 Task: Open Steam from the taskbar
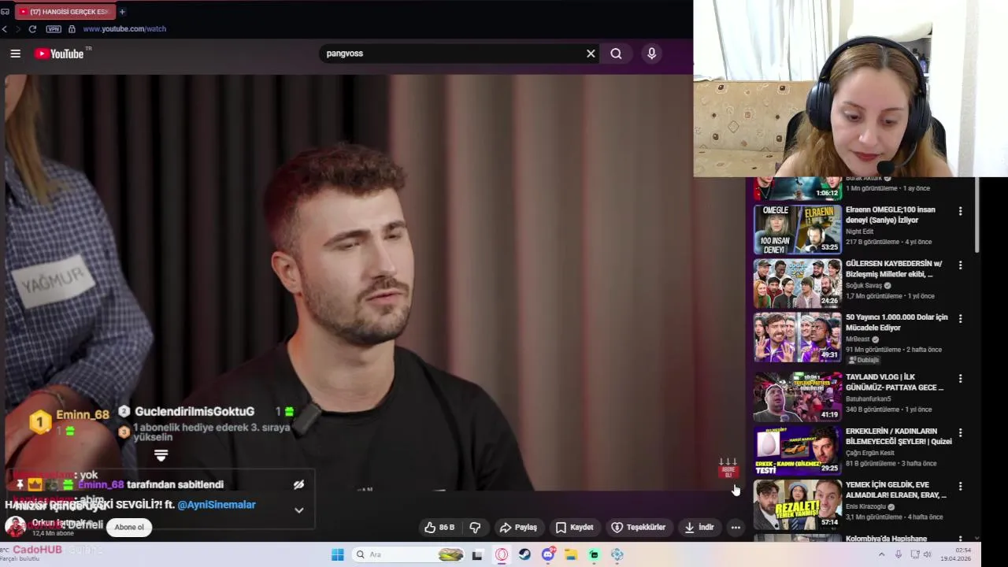coord(524,554)
